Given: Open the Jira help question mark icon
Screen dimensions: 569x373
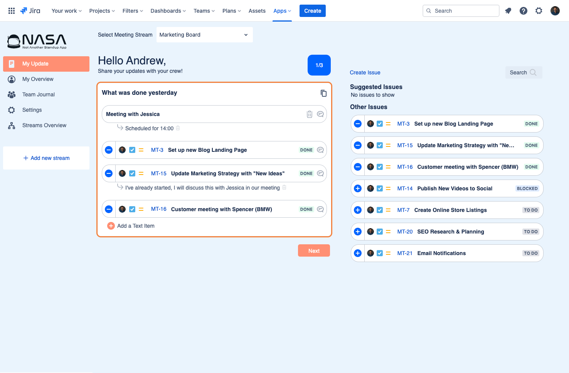Looking at the screenshot, I should pos(524,11).
